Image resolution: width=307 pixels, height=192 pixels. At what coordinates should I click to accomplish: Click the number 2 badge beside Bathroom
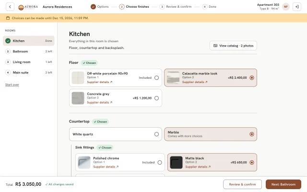tap(8, 51)
